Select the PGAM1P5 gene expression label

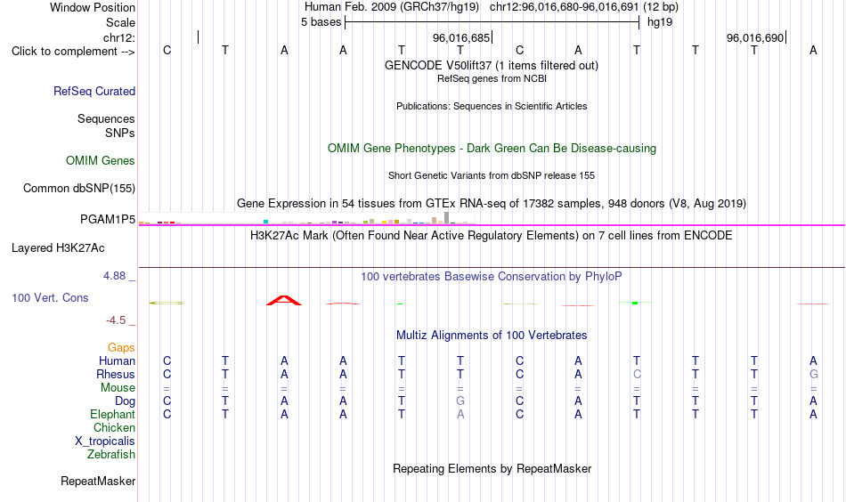[108, 220]
